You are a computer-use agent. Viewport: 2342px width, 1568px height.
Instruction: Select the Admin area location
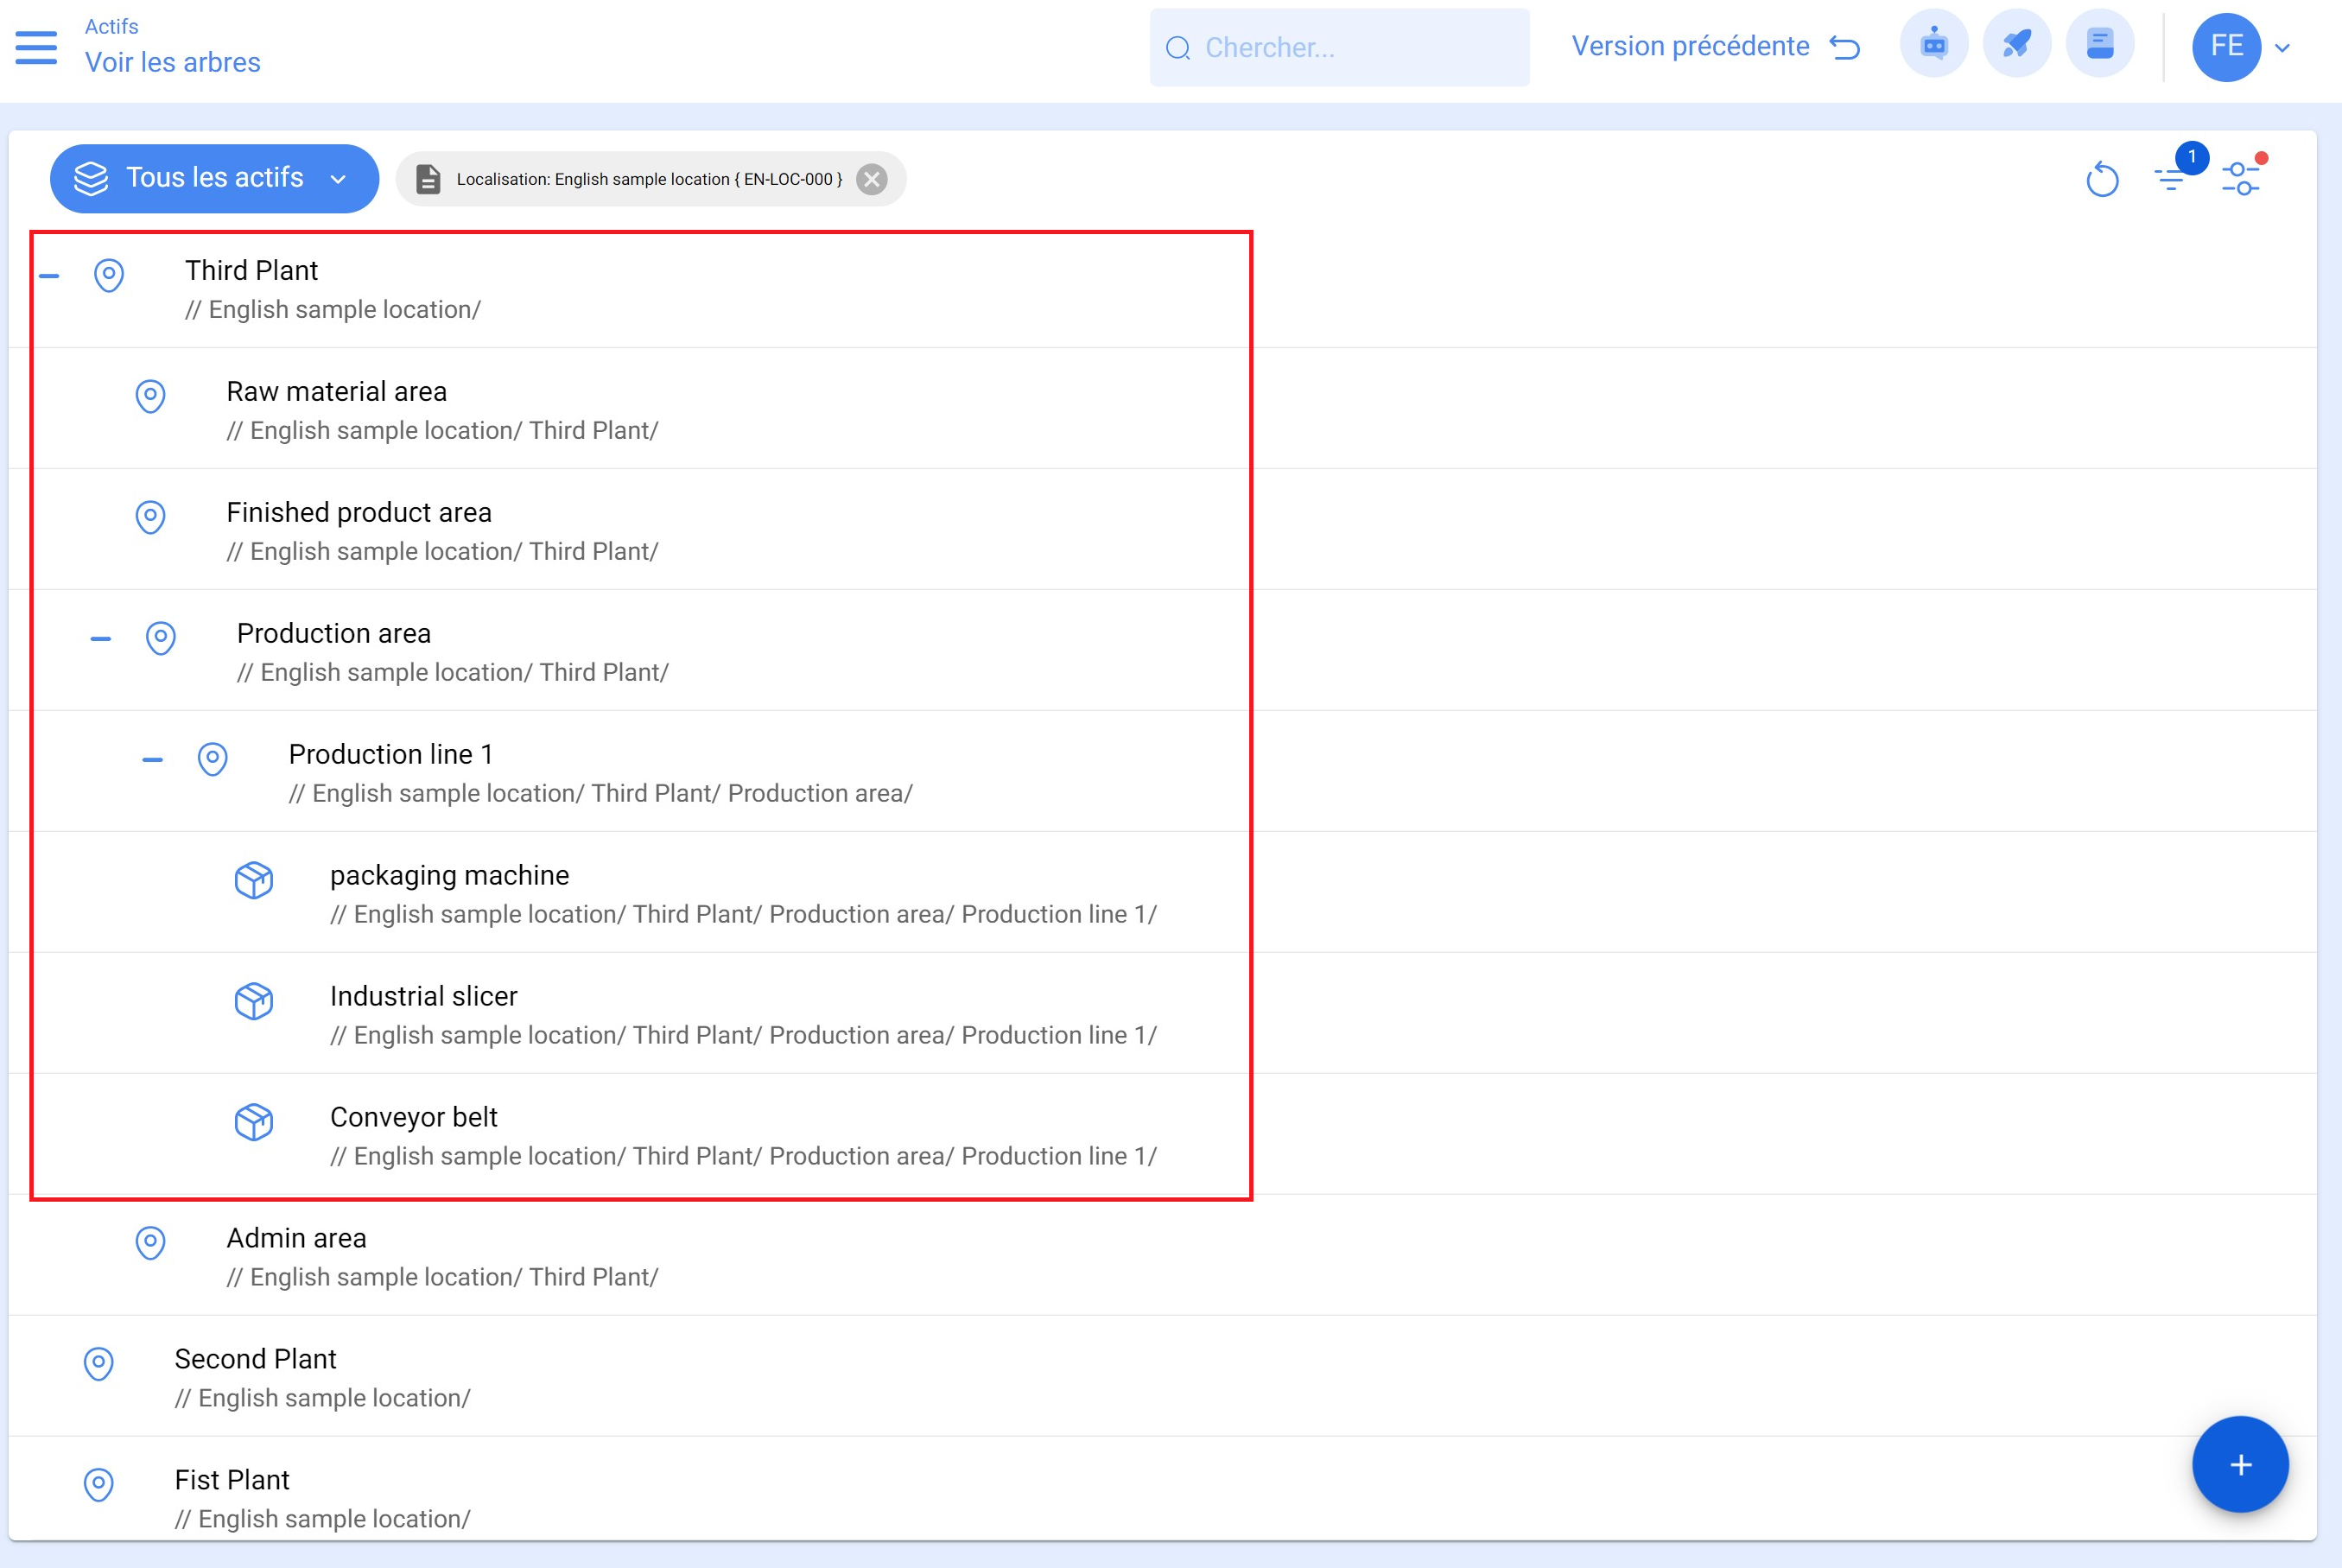tap(296, 1238)
